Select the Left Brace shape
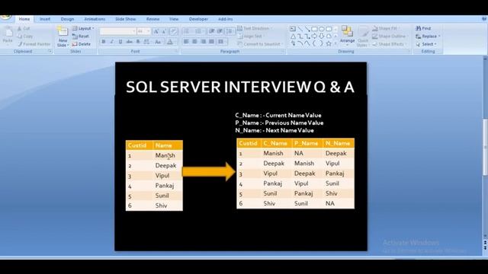 pyautogui.click(x=314, y=44)
